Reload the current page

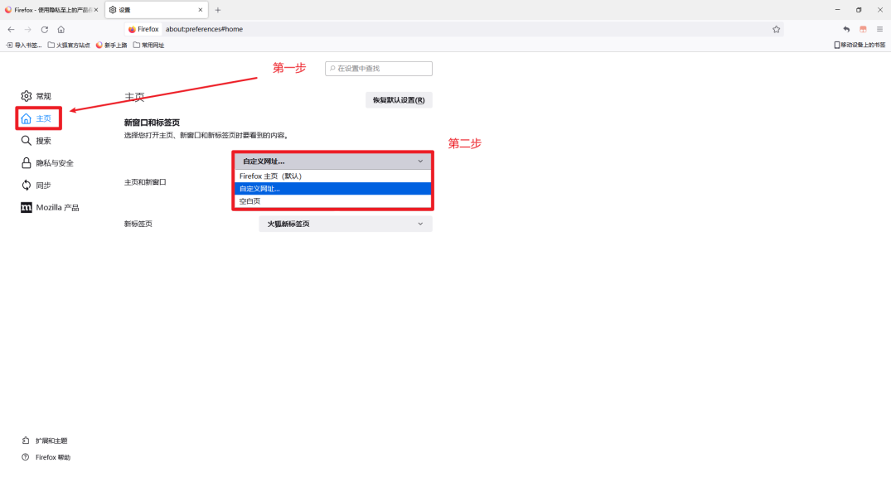(44, 30)
